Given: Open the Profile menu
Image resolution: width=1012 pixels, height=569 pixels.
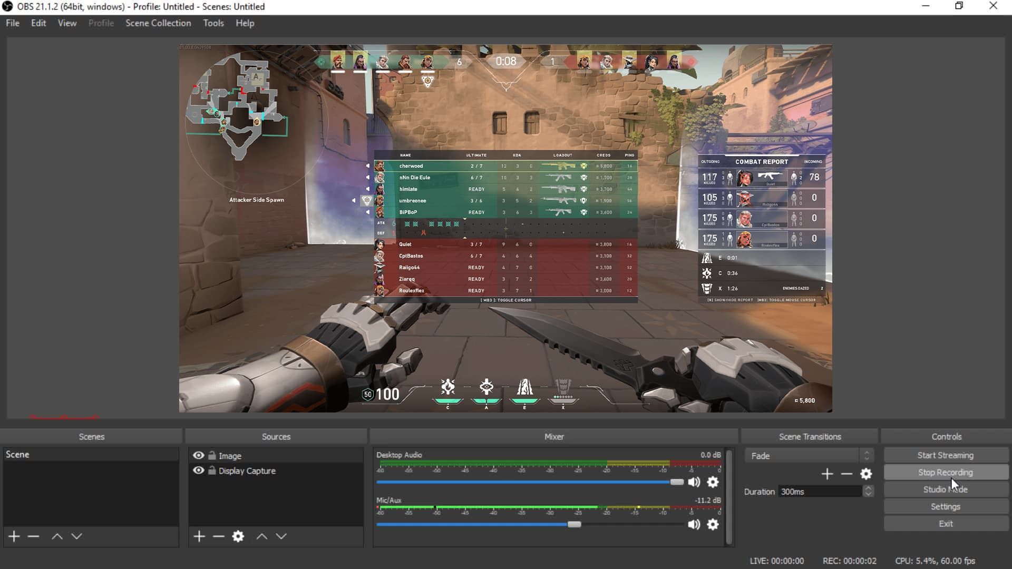Looking at the screenshot, I should click(101, 23).
